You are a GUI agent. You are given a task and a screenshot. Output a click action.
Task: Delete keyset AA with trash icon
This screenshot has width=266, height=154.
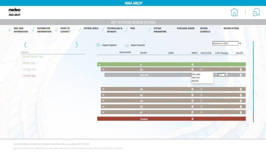point(241,69)
